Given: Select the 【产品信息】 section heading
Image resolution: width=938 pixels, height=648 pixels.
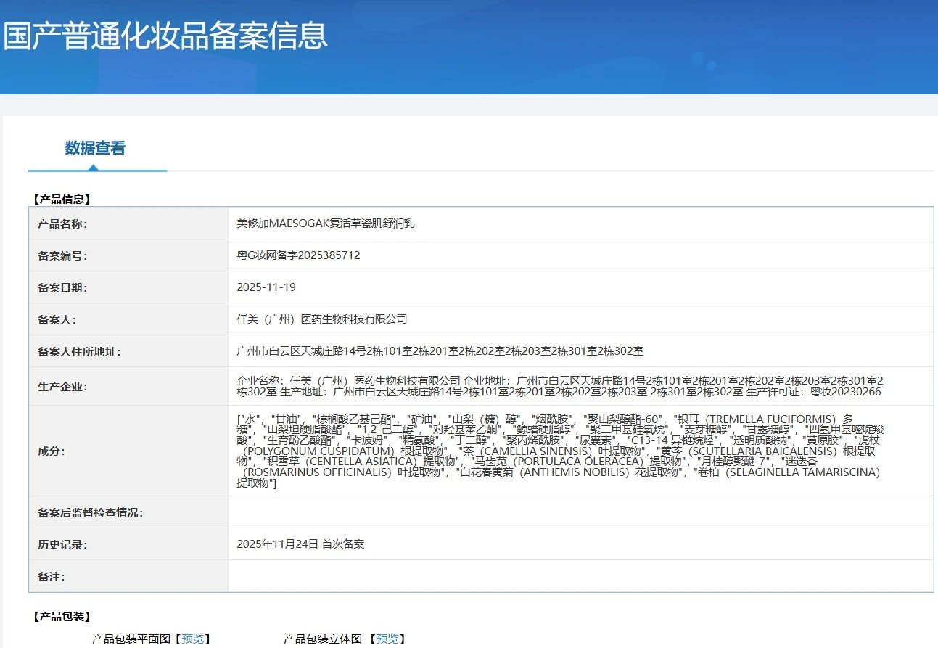Looking at the screenshot, I should click(x=62, y=199).
